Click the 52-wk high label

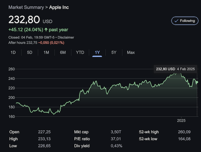point(149,132)
